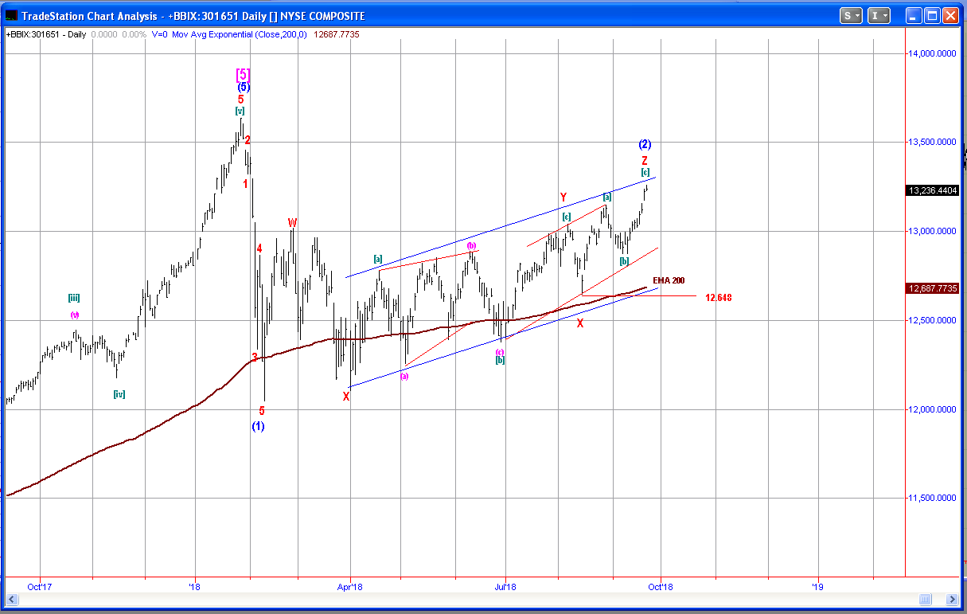The height and width of the screenshot is (614, 967).
Task: Select the red Z wave label
Action: 645,160
